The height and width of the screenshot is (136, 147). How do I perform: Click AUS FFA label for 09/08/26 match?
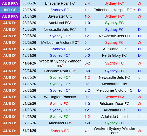point(10,3)
